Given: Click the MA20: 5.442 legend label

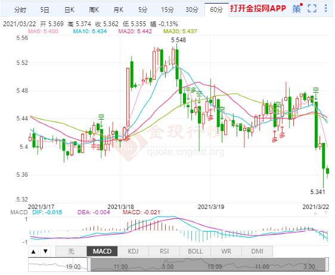Looking at the screenshot, I should coord(135,32).
